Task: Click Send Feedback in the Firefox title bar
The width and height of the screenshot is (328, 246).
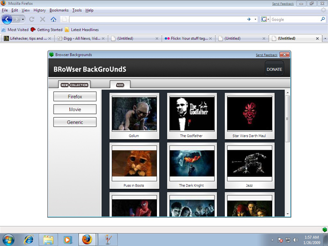Action: [x=283, y=4]
